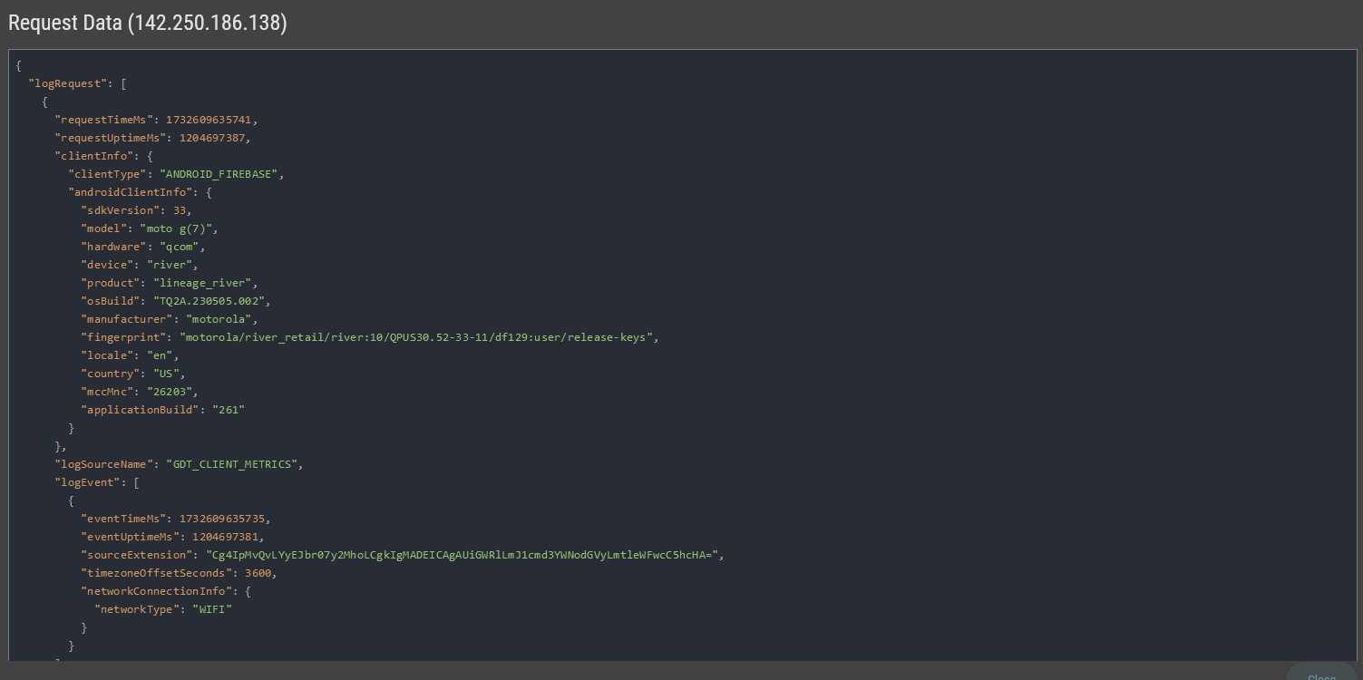Image resolution: width=1363 pixels, height=680 pixels.
Task: Click the sdkVersion value 33
Action: click(180, 210)
